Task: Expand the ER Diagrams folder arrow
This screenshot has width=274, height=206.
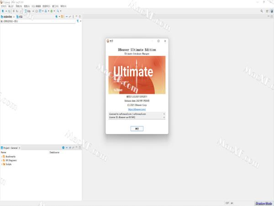Action: [x=1, y=160]
